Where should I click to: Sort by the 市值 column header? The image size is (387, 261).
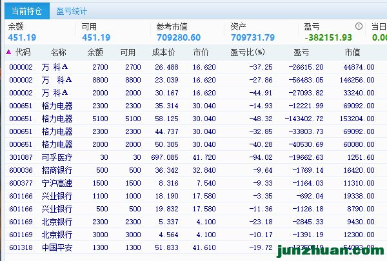(352, 52)
